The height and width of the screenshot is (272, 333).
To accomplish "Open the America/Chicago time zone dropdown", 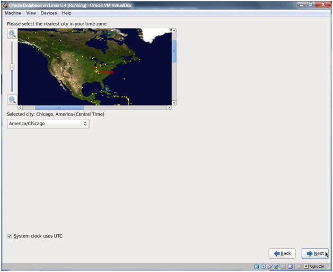I will pyautogui.click(x=48, y=124).
